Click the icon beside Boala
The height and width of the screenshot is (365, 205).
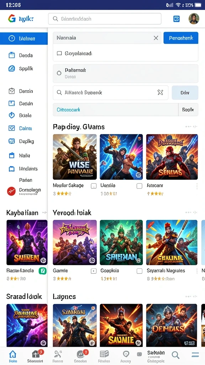pyautogui.click(x=12, y=115)
